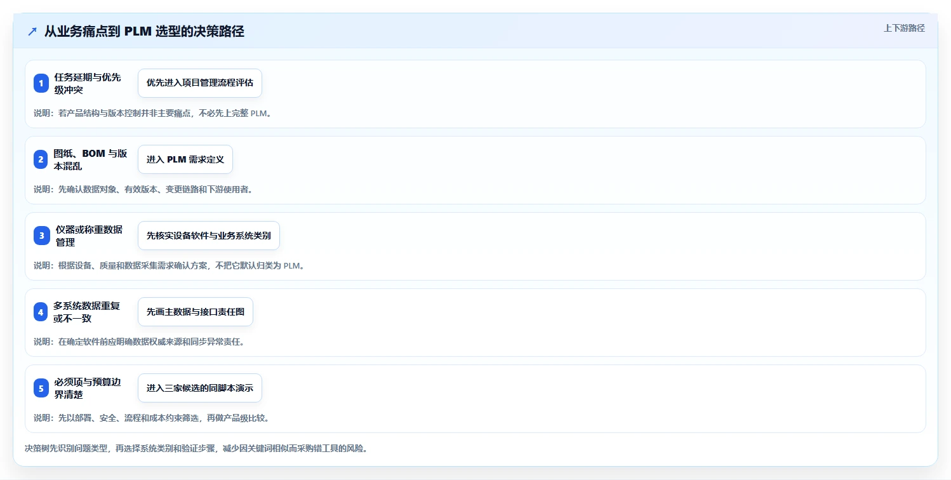Click the text 仪器或称重数据管理
951x480 pixels.
[x=88, y=236]
